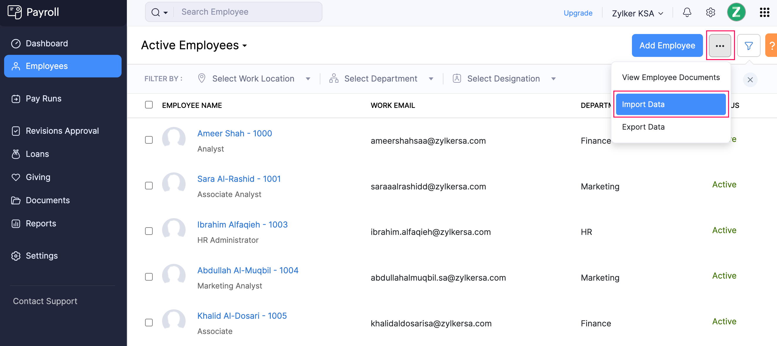Click the Giving heart icon
Viewport: 777px width, 346px height.
16,177
